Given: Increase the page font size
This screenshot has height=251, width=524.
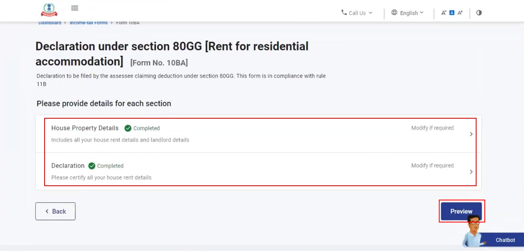Looking at the screenshot, I should (x=460, y=13).
